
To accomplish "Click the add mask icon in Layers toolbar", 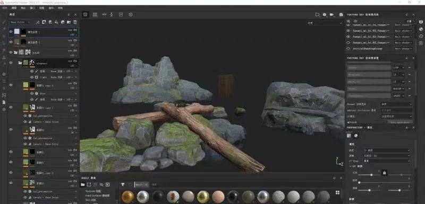I will coord(44,22).
